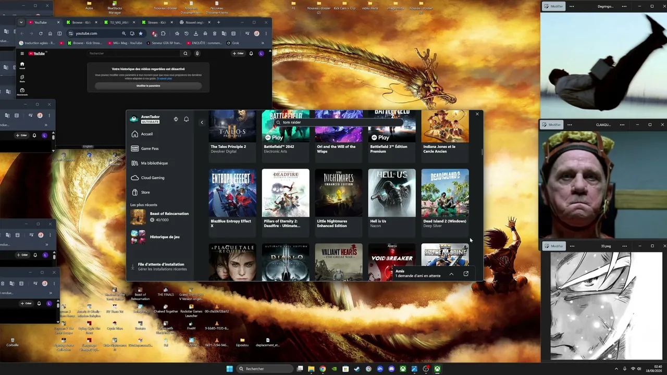Open the Grok bookmark

click(233, 43)
